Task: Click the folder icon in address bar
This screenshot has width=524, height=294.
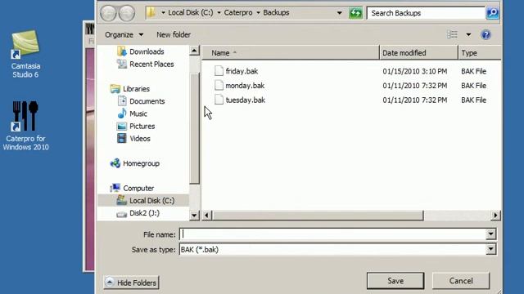Action: pos(151,13)
